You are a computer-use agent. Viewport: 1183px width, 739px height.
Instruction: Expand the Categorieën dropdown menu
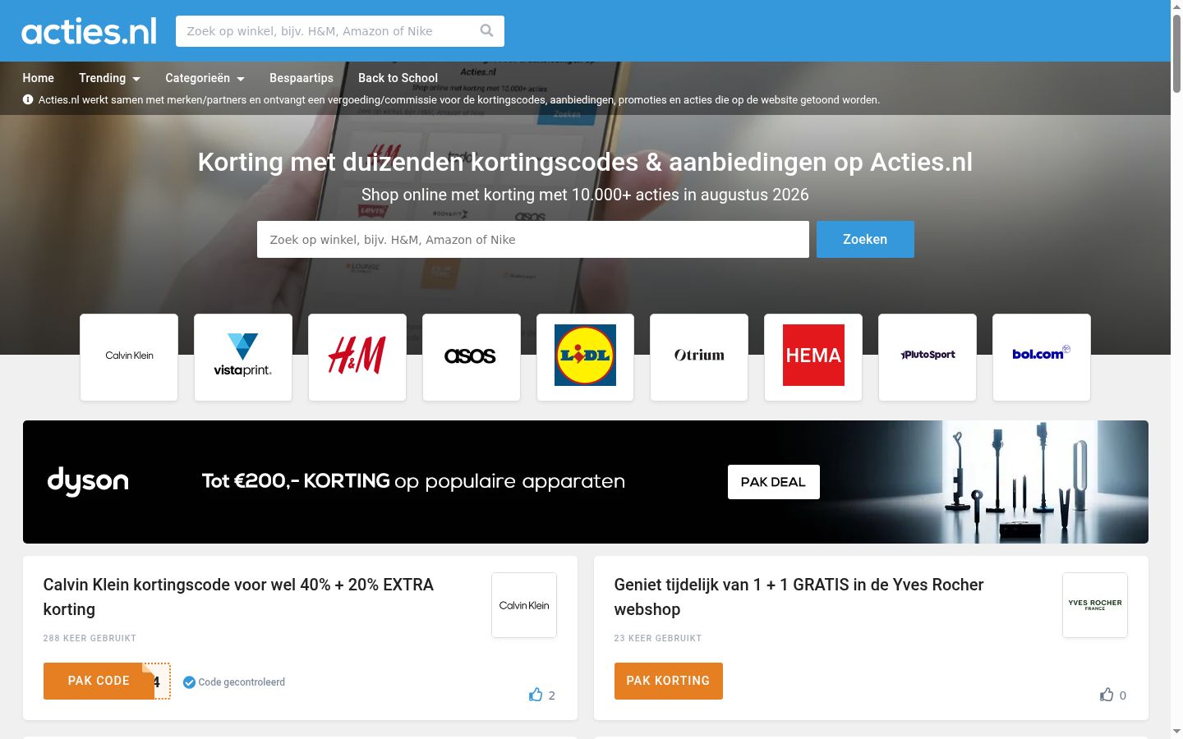click(205, 78)
